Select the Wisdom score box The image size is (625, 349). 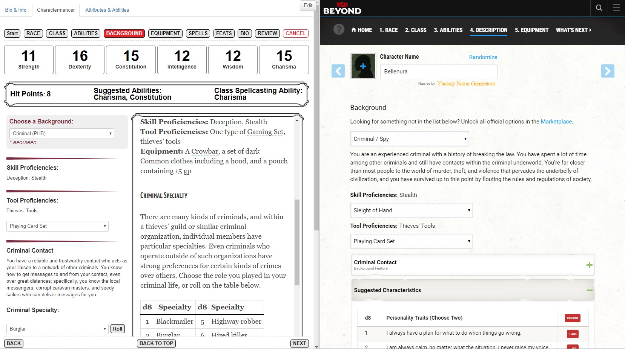[233, 60]
